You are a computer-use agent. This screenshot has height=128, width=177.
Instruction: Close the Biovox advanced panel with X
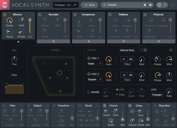click(x=171, y=50)
